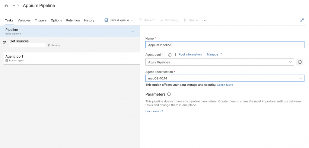This screenshot has width=309, height=148.
Task: Refresh the agent pool list
Action: [300, 62]
